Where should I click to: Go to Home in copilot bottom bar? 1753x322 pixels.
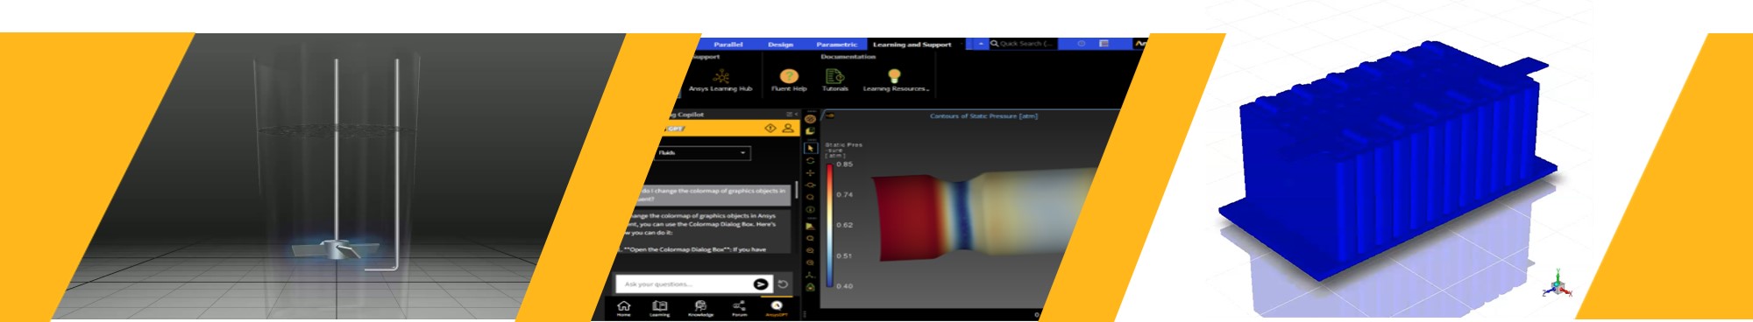pyautogui.click(x=623, y=306)
